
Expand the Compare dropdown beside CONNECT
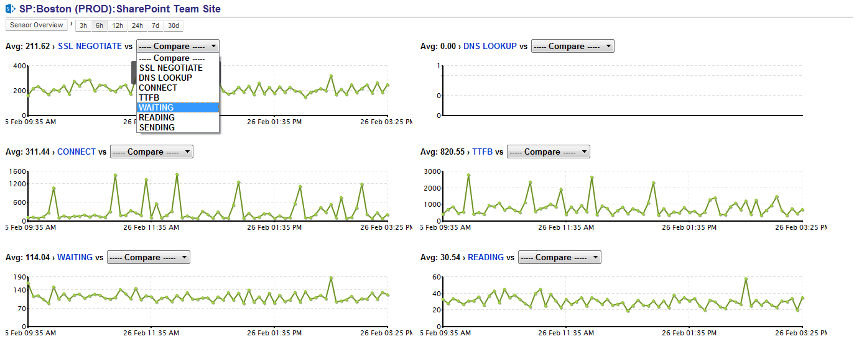151,152
